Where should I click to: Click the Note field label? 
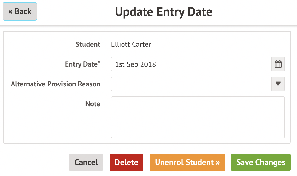point(93,104)
